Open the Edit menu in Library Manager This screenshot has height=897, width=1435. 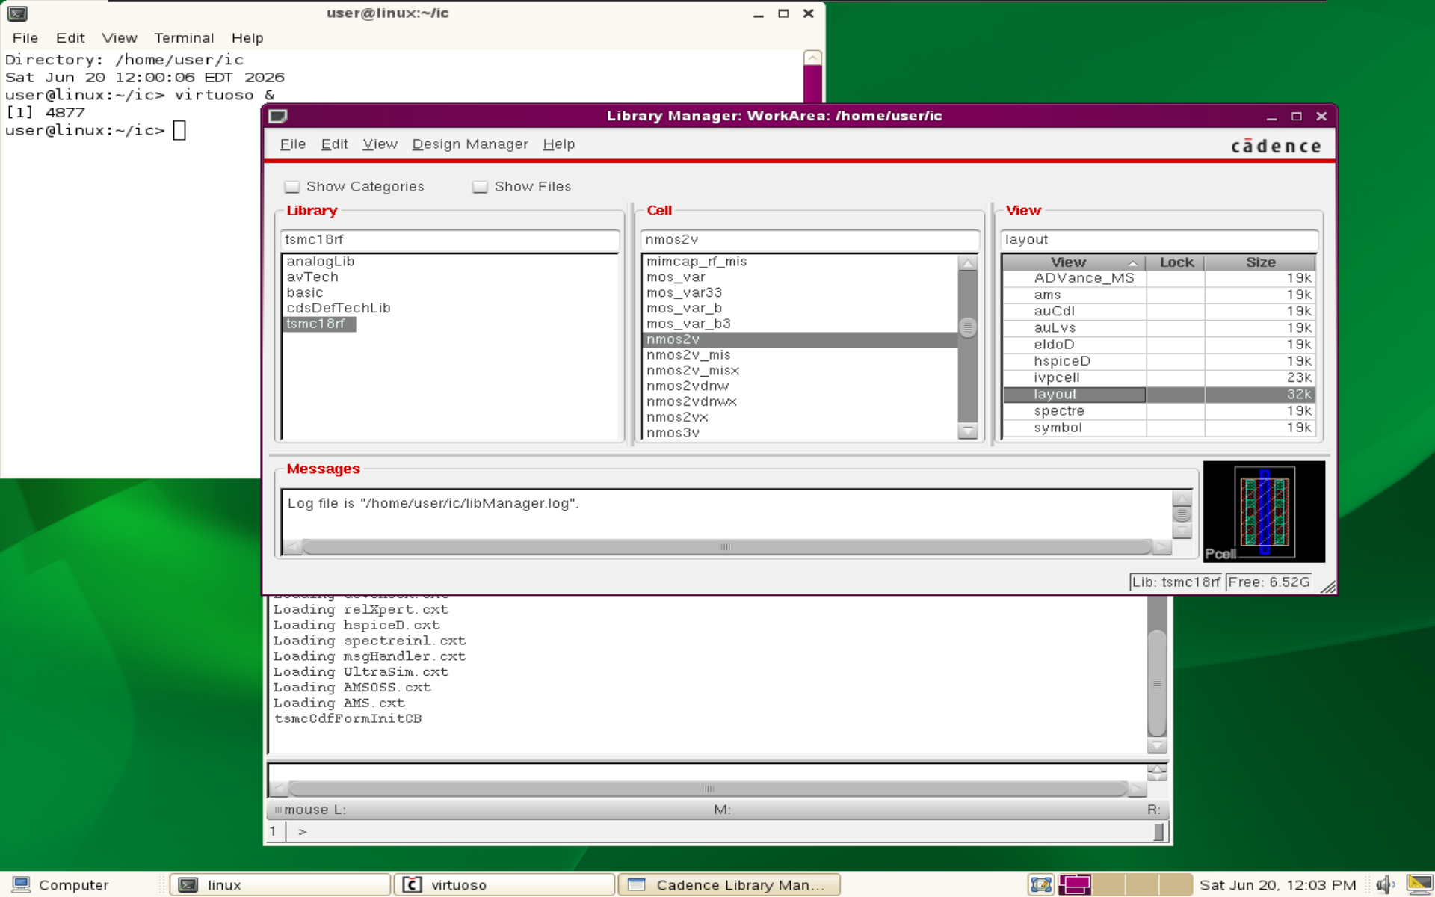(x=334, y=144)
